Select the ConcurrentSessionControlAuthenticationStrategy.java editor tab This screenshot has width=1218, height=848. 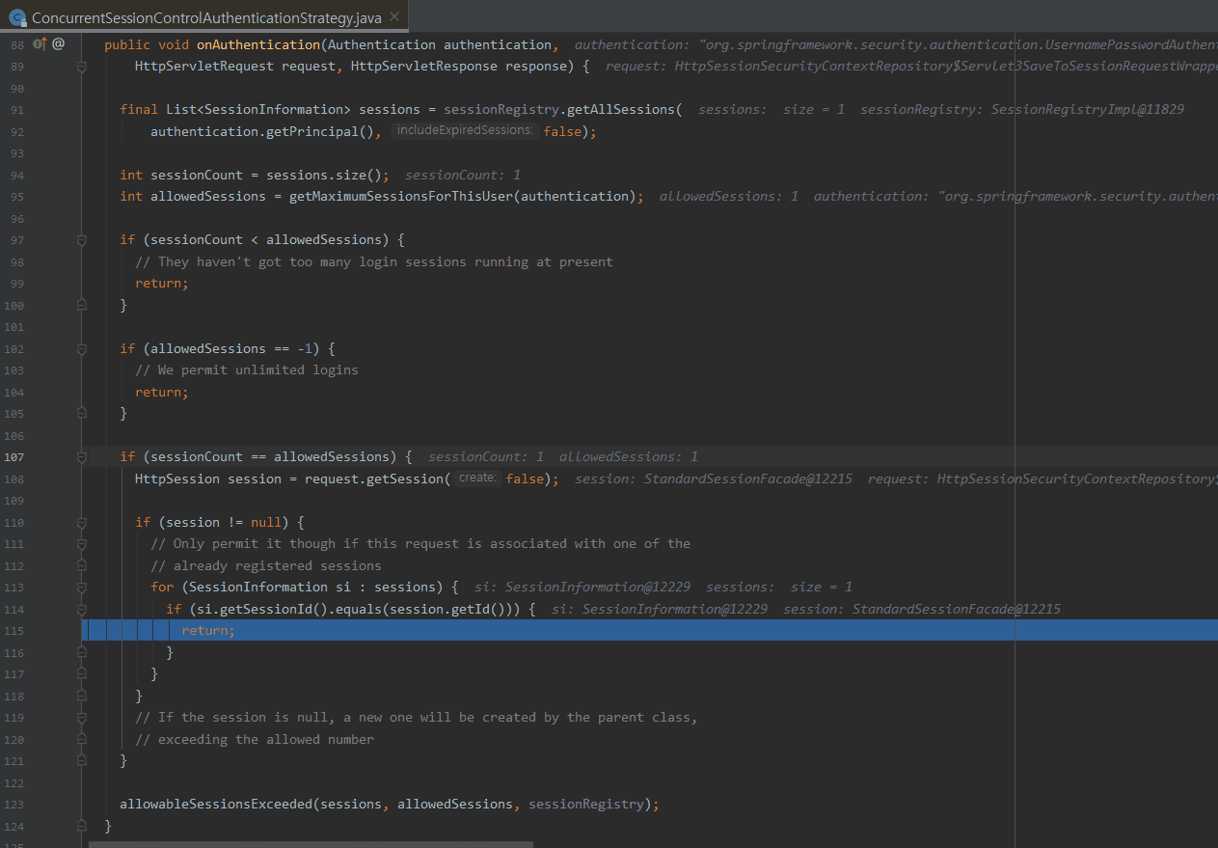point(206,17)
